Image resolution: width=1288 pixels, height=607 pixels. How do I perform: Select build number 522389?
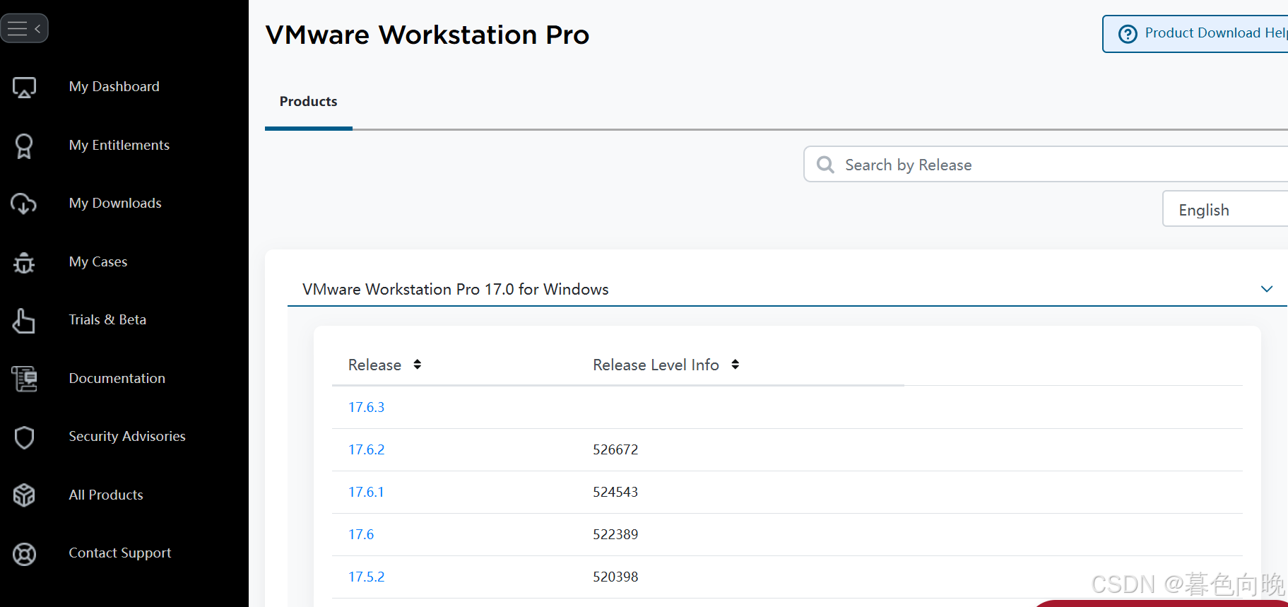615,534
